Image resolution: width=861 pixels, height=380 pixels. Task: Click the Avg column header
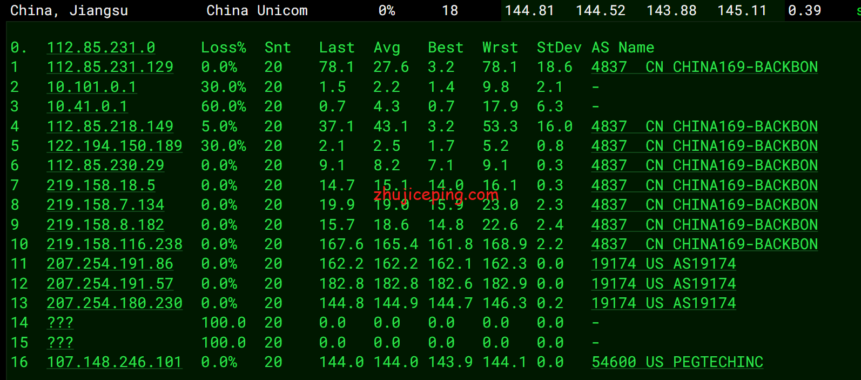click(387, 48)
